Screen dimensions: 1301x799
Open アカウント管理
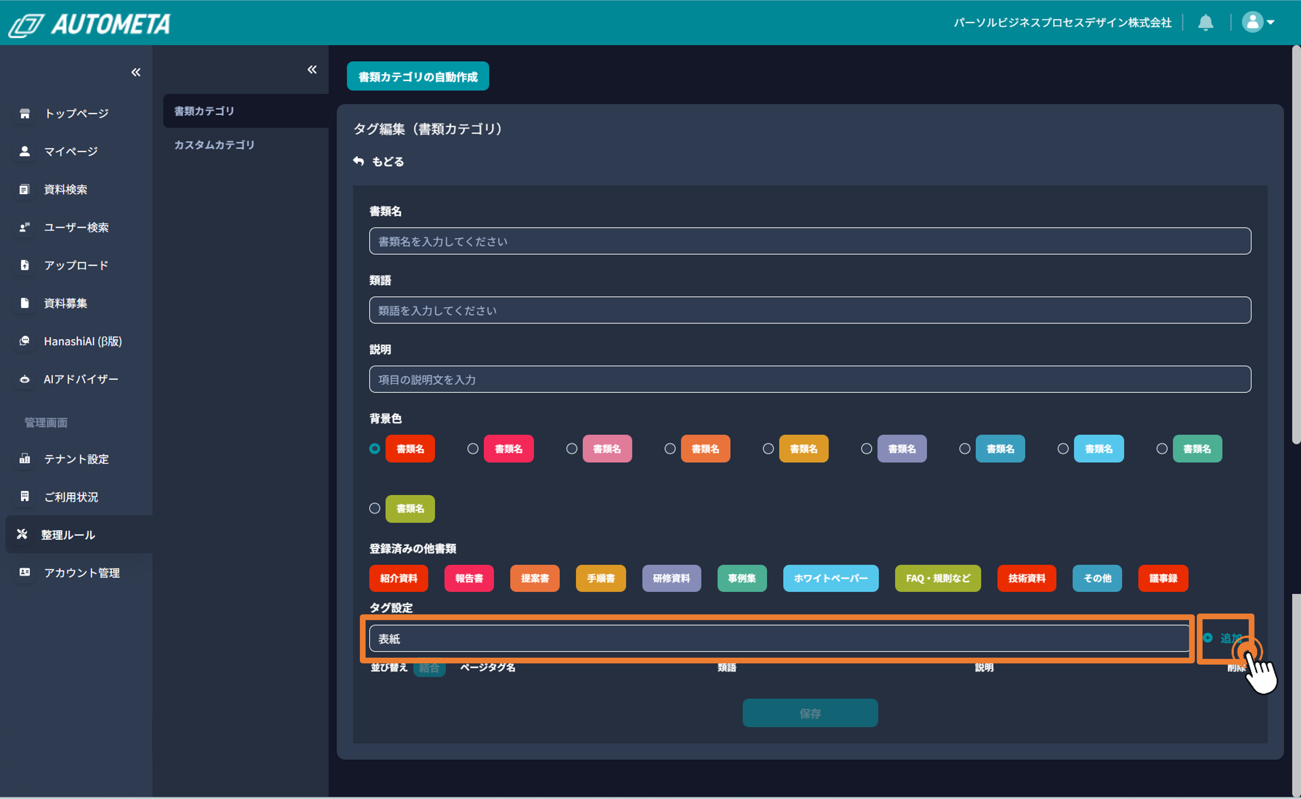tap(81, 572)
